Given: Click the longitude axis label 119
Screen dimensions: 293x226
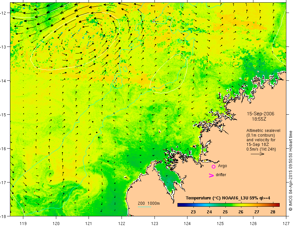Looking at the screenshot, I should coord(23,223).
